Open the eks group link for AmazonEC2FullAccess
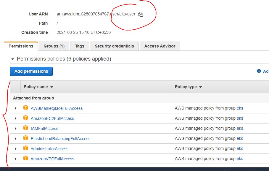Viewport: 269px width, 171px height. 240,118
